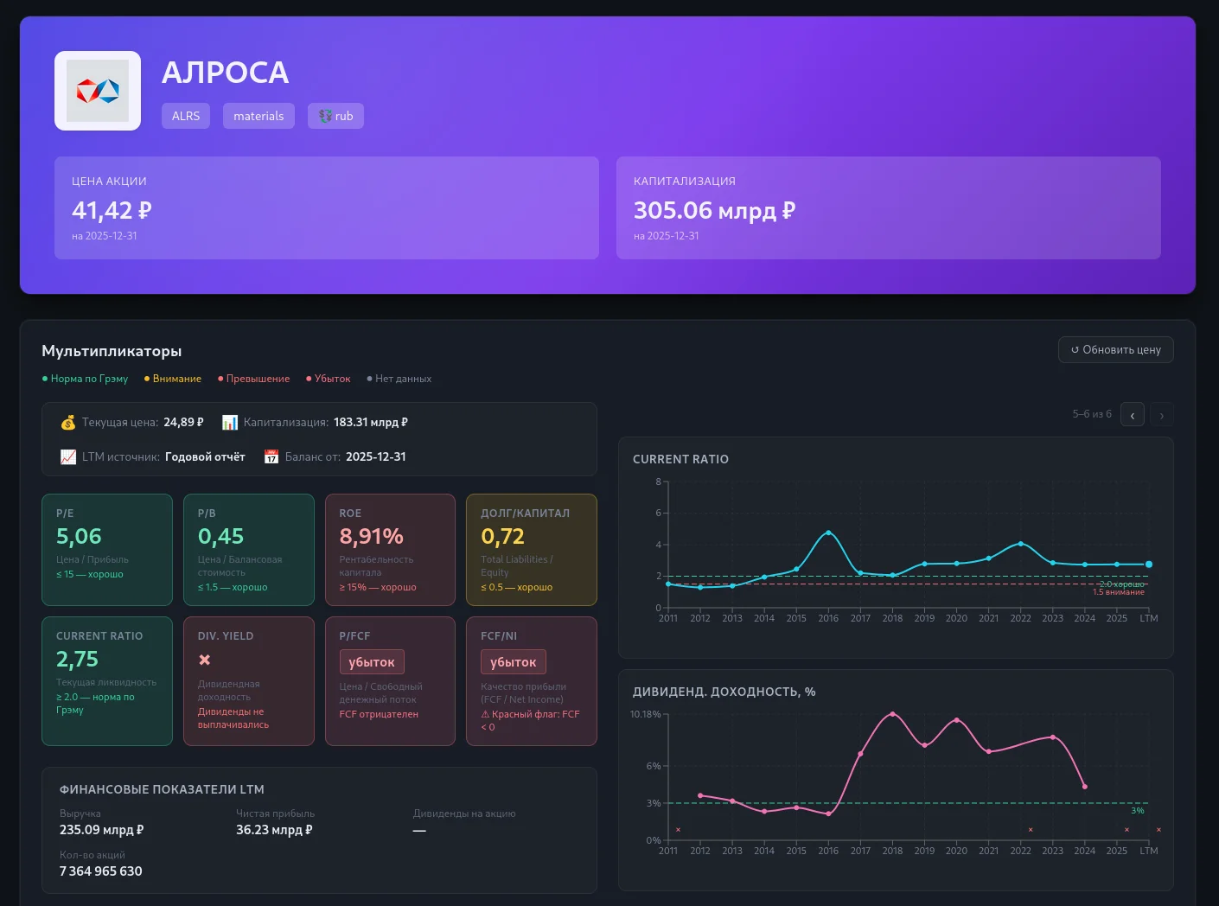Click the Норма по Грэму legend item
Screen dimensions: 1219x906
[85, 379]
